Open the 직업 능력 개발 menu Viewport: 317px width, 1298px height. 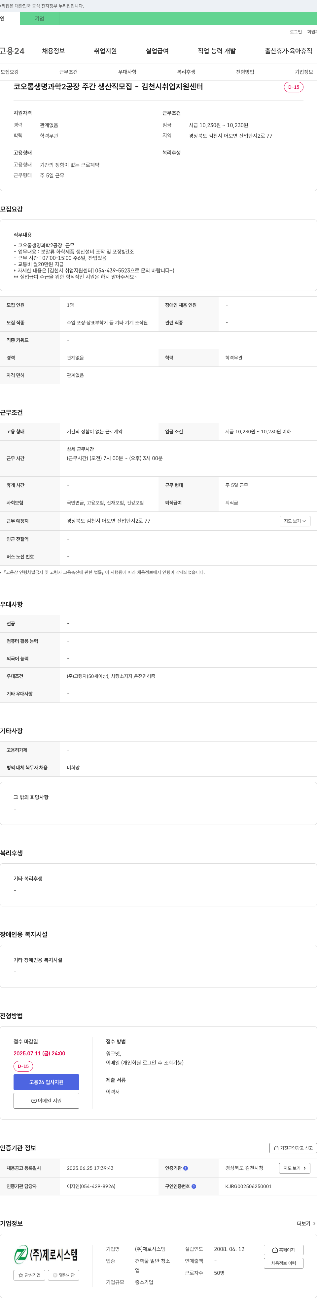[217, 51]
